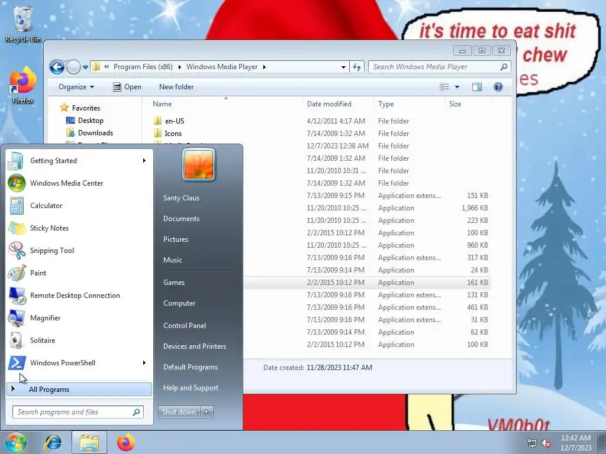Select Downloads in Favorites
The image size is (606, 454).
click(90, 133)
